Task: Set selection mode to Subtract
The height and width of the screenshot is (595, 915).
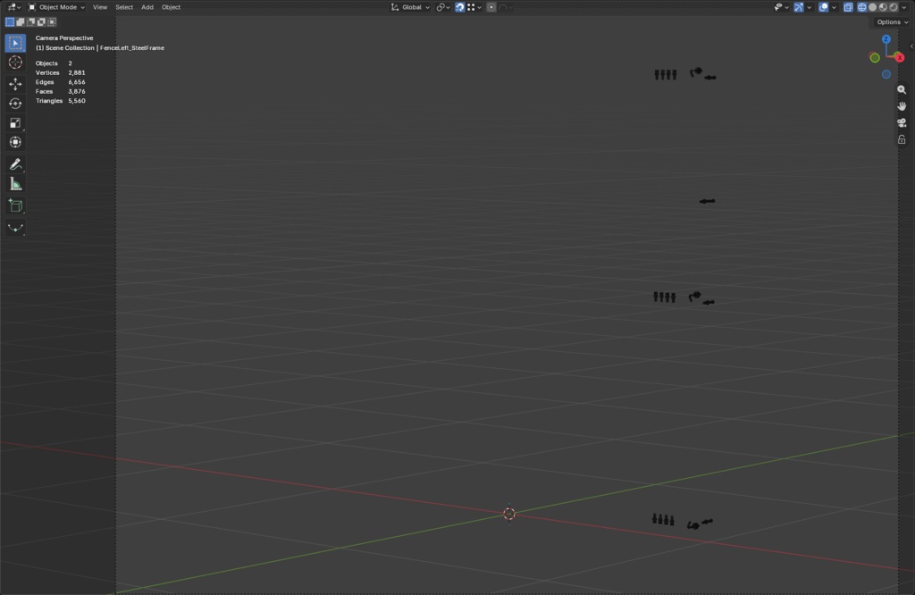Action: 31,21
